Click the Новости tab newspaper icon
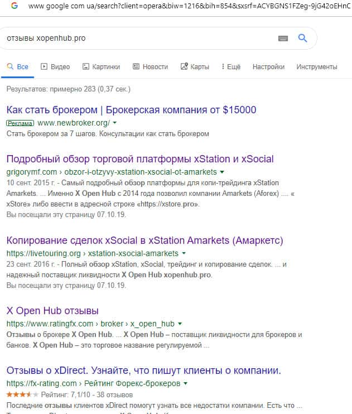Image resolution: width=352 pixels, height=414 pixels. coord(136,67)
